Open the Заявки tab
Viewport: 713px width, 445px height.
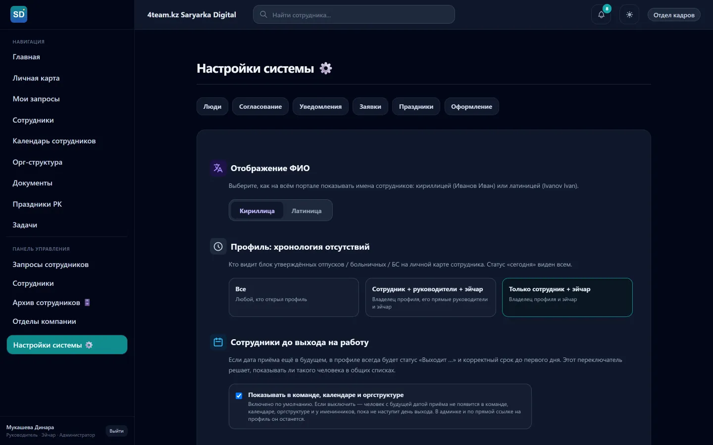[370, 106]
